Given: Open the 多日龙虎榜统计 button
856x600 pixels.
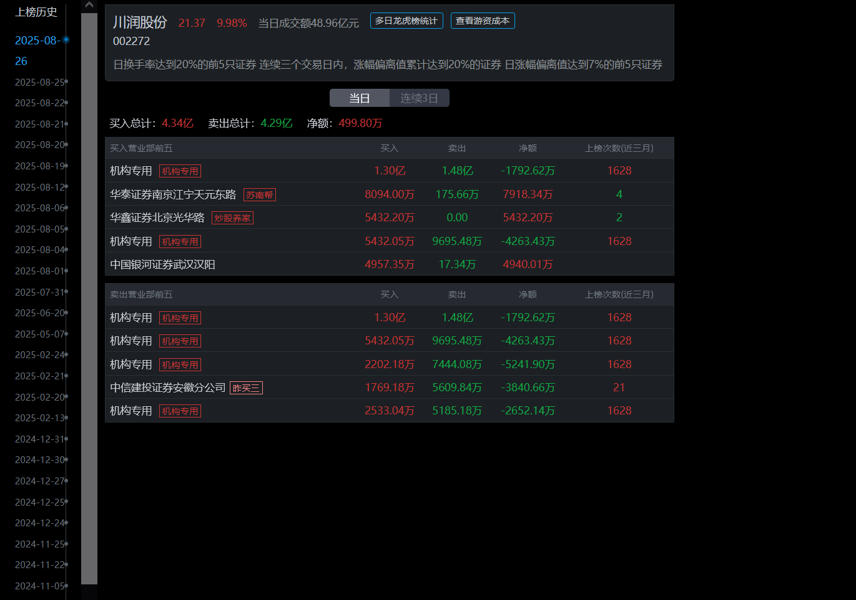Looking at the screenshot, I should (406, 21).
